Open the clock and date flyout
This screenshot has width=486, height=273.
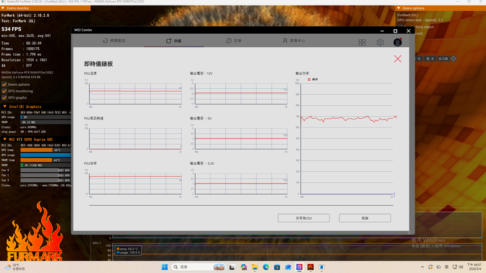point(474,267)
